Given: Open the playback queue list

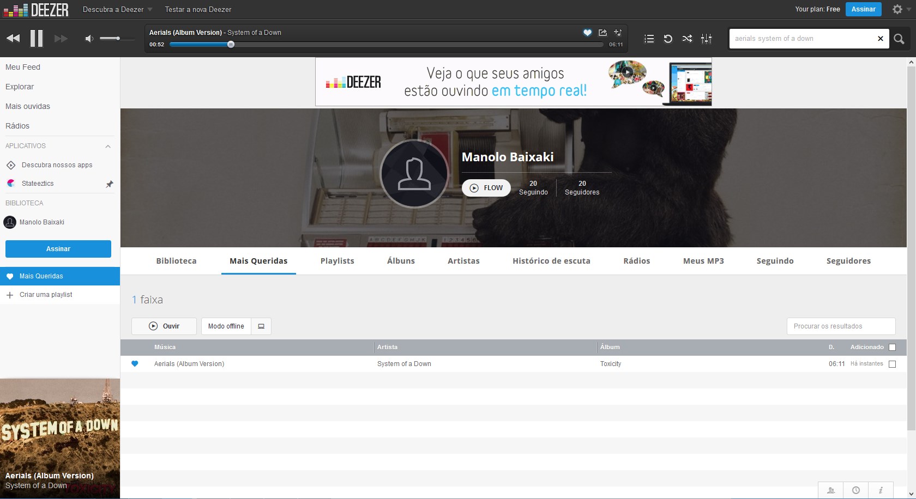Looking at the screenshot, I should pyautogui.click(x=648, y=38).
